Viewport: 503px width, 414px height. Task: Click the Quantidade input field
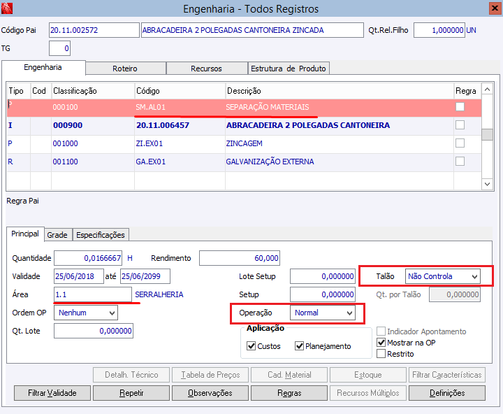tap(88, 258)
